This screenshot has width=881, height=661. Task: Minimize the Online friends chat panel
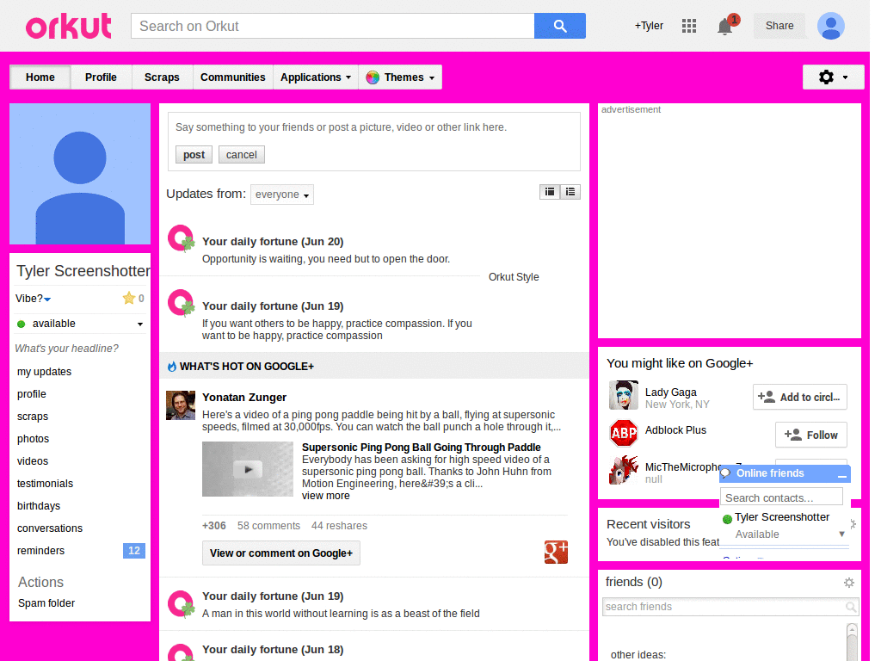coord(841,474)
